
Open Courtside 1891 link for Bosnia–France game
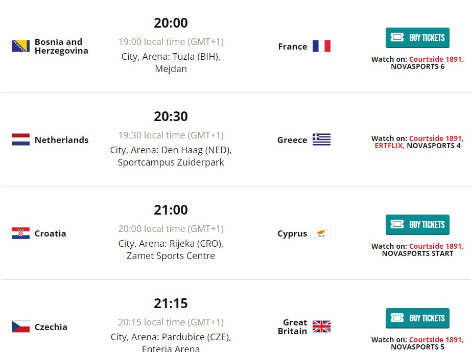click(435, 59)
